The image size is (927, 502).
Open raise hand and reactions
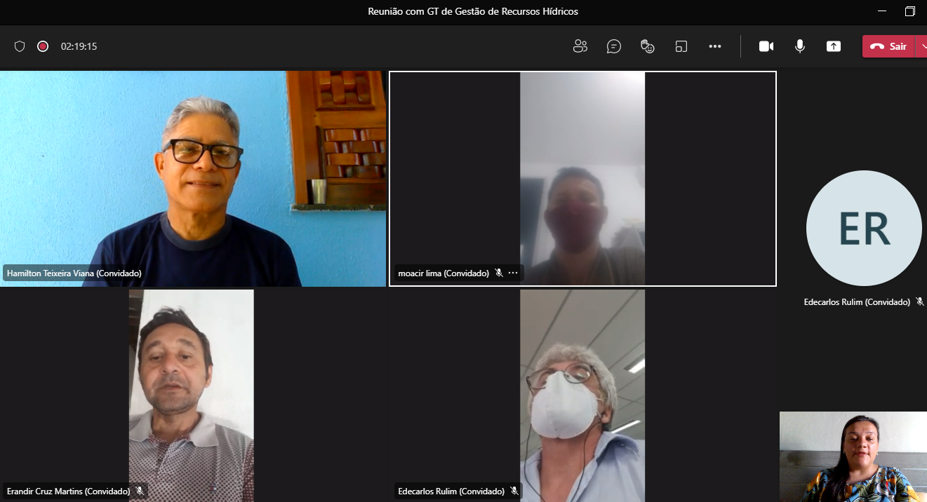point(648,46)
